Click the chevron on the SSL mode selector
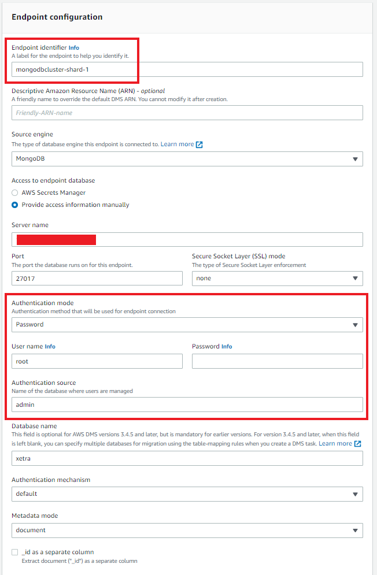This screenshot has height=575, width=377. pyautogui.click(x=355, y=278)
